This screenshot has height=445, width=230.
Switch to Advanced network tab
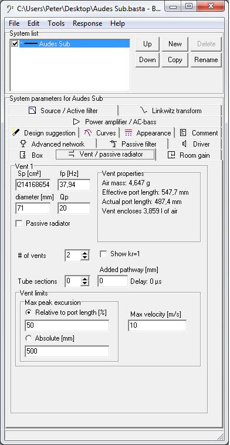coord(52,144)
